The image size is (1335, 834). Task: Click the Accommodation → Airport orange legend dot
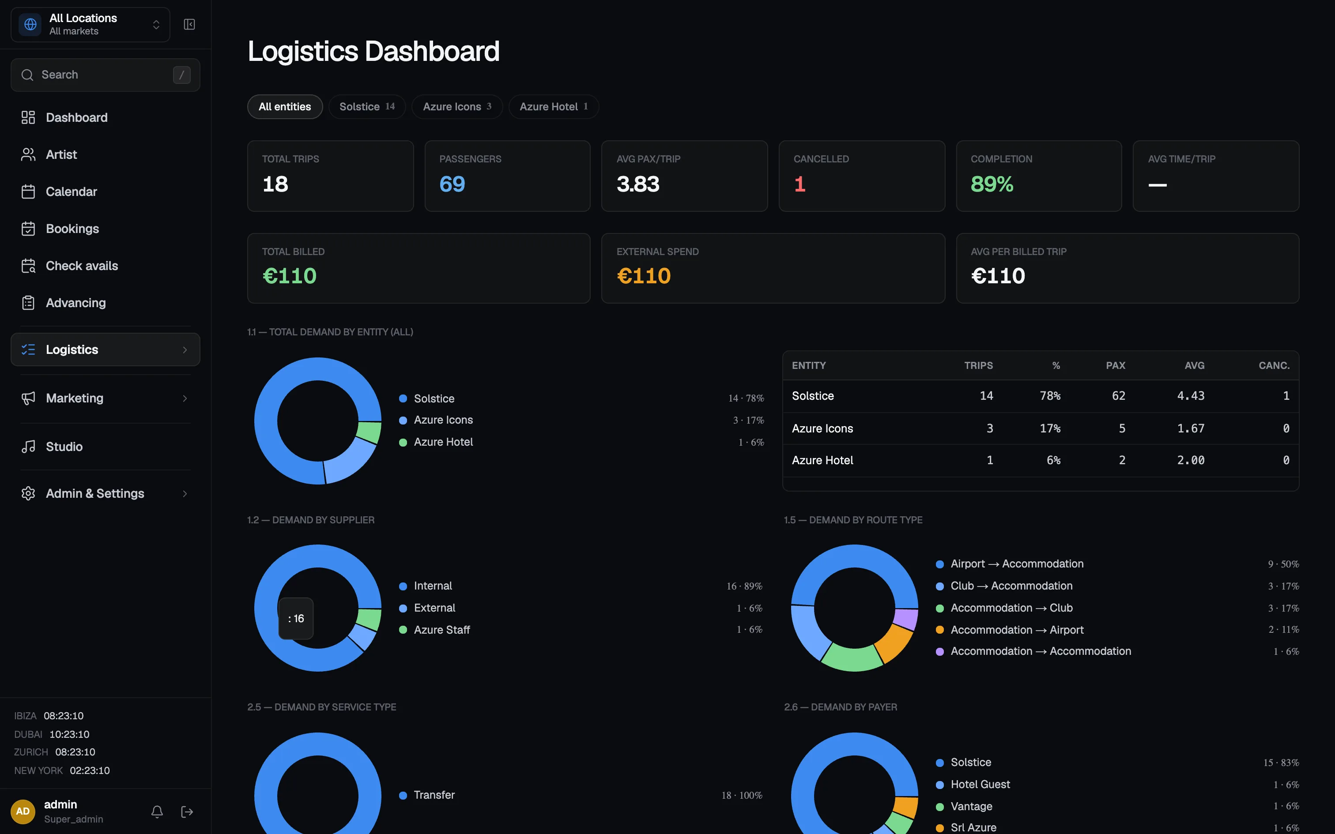[x=939, y=630]
